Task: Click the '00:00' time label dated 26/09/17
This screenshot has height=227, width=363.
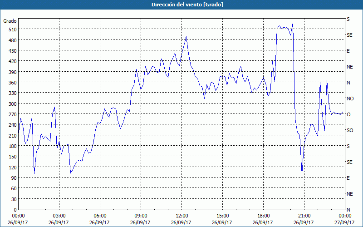Action: click(x=18, y=216)
